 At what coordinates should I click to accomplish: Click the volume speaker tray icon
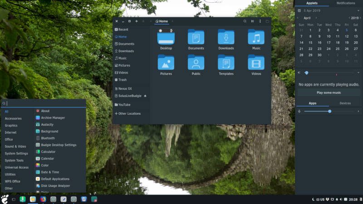click(341, 199)
